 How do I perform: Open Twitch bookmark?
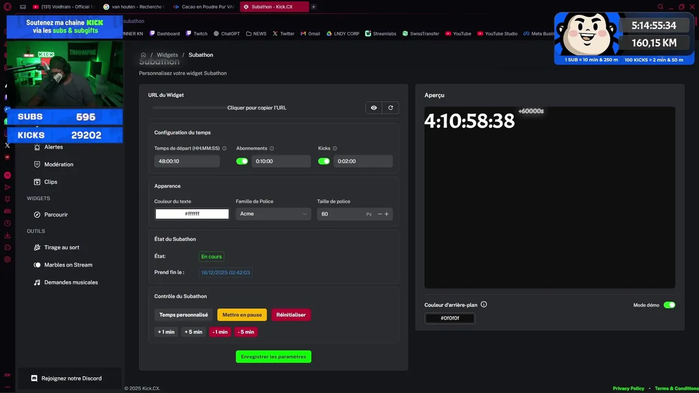[197, 34]
